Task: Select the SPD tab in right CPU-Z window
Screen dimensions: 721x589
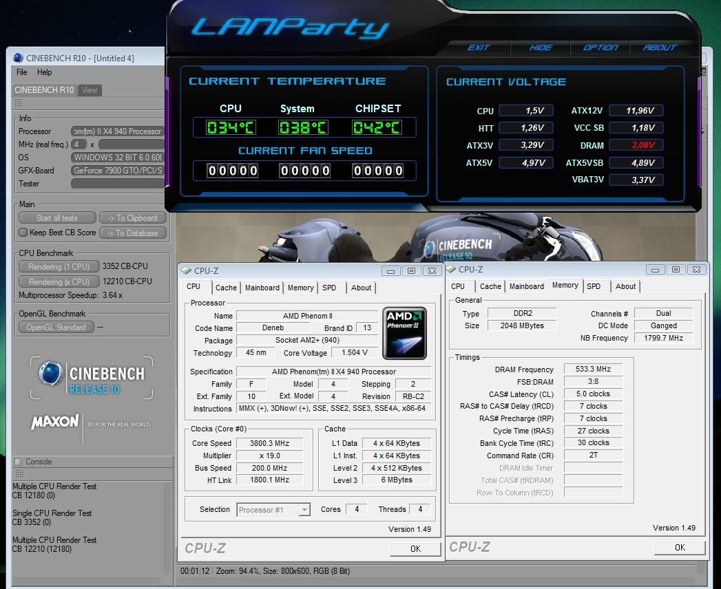Action: (594, 286)
